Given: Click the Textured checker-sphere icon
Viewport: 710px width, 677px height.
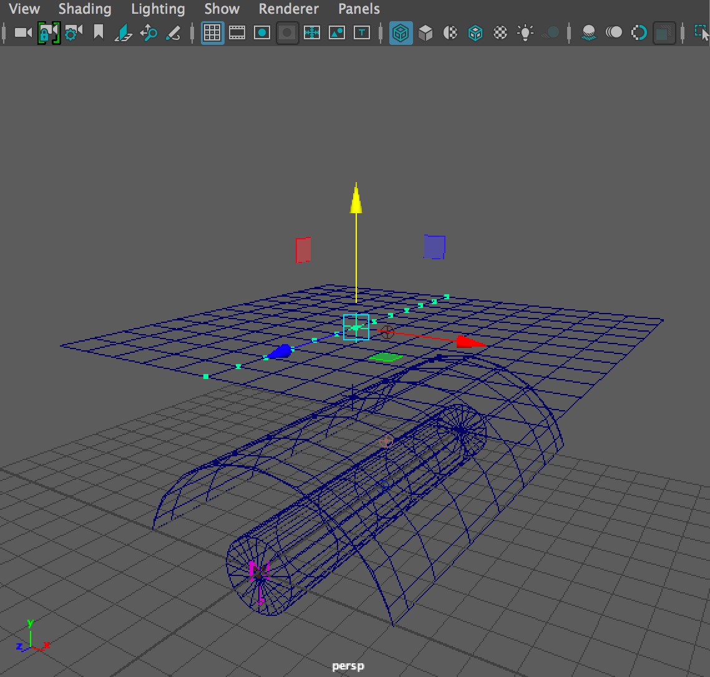Looking at the screenshot, I should pos(500,32).
